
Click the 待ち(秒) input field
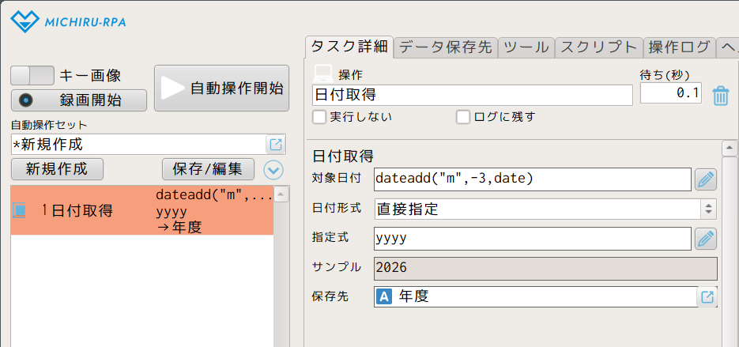670,94
